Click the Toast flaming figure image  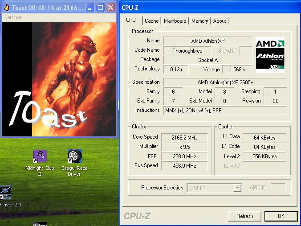[x=59, y=79]
